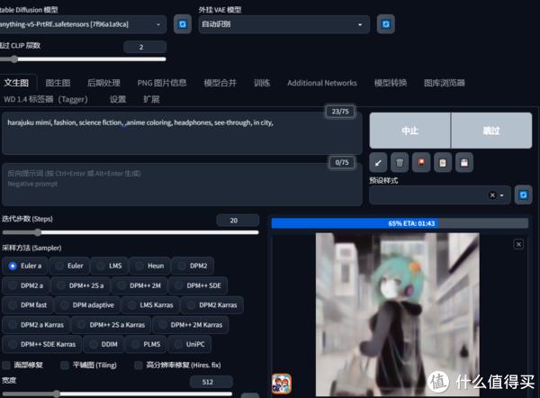Viewport: 540px width, 398px height.
Task: Open the 扩展 extensions tab
Action: [151, 100]
